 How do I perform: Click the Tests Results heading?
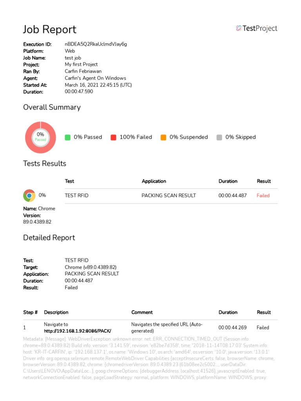click(x=45, y=163)
